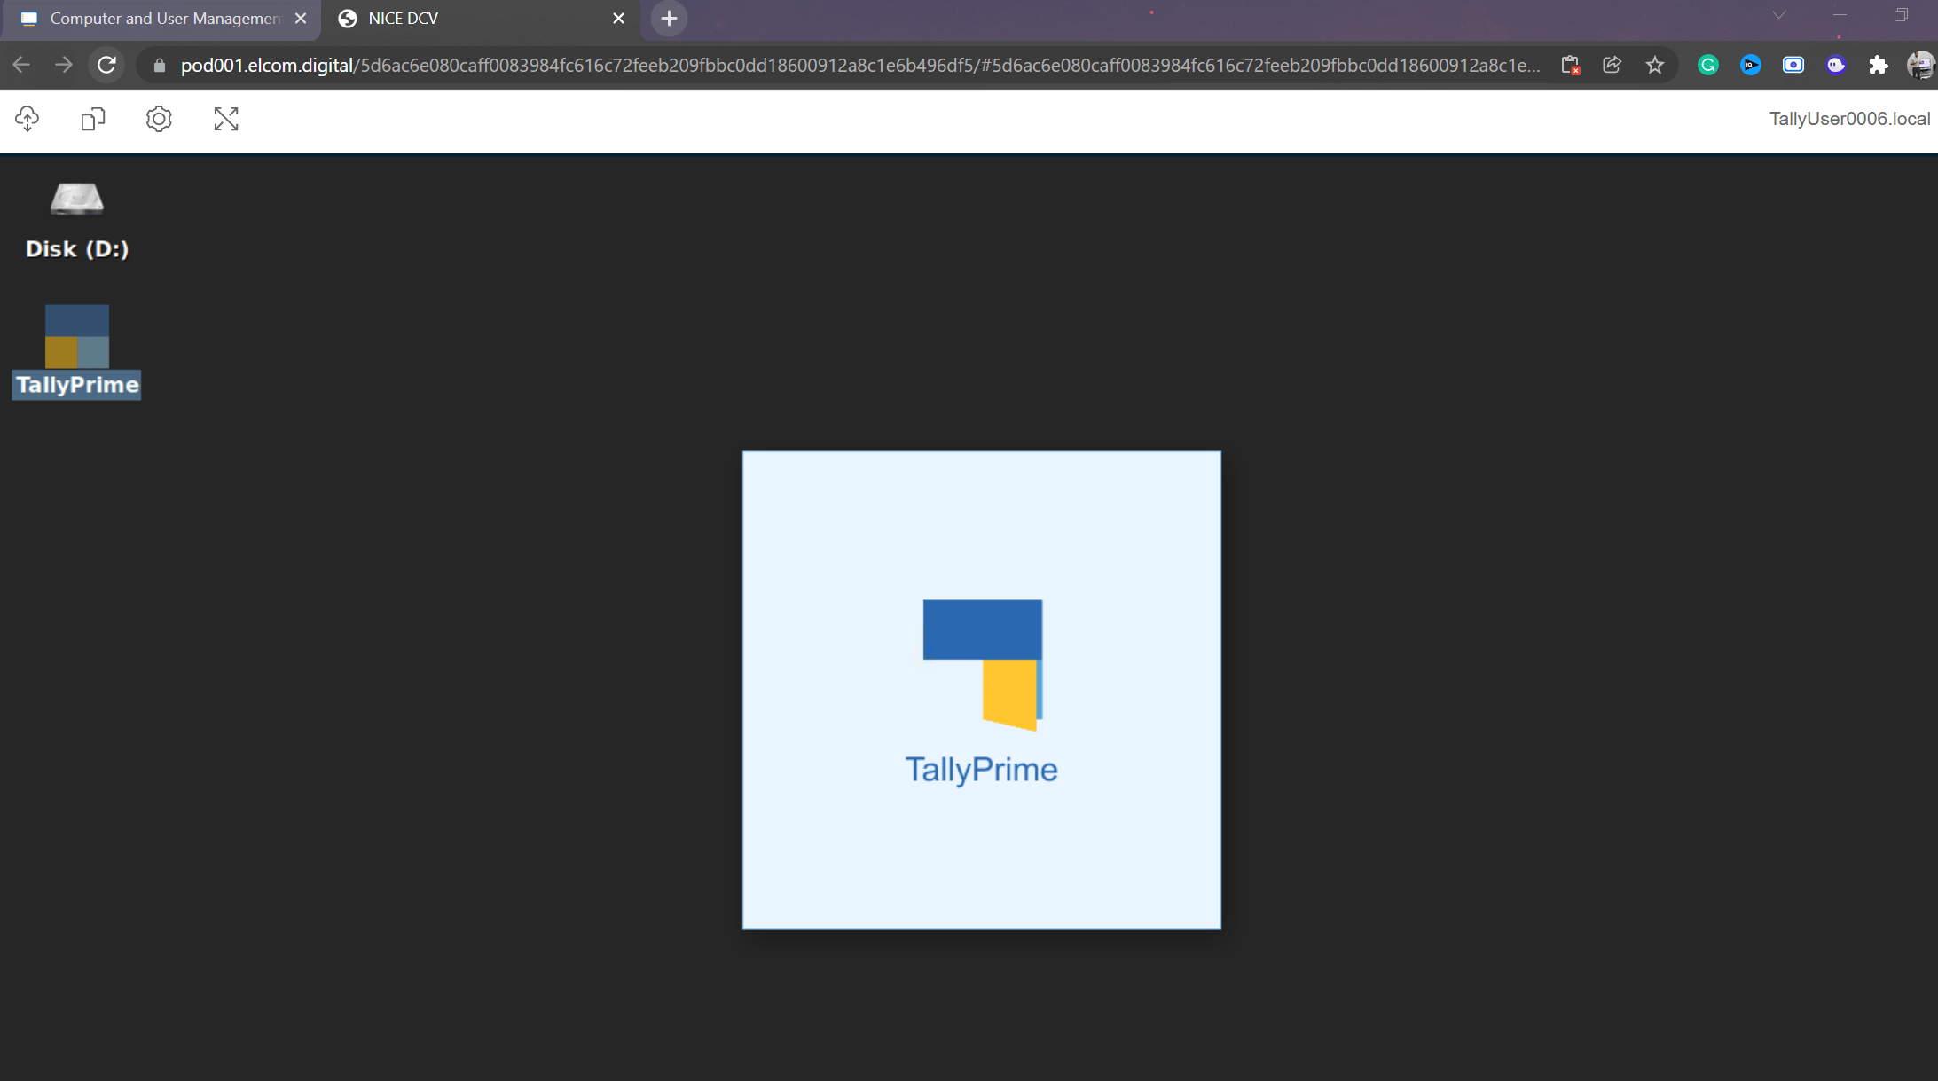The width and height of the screenshot is (1938, 1081).
Task: Close the NICE DCV tab
Action: 619,19
